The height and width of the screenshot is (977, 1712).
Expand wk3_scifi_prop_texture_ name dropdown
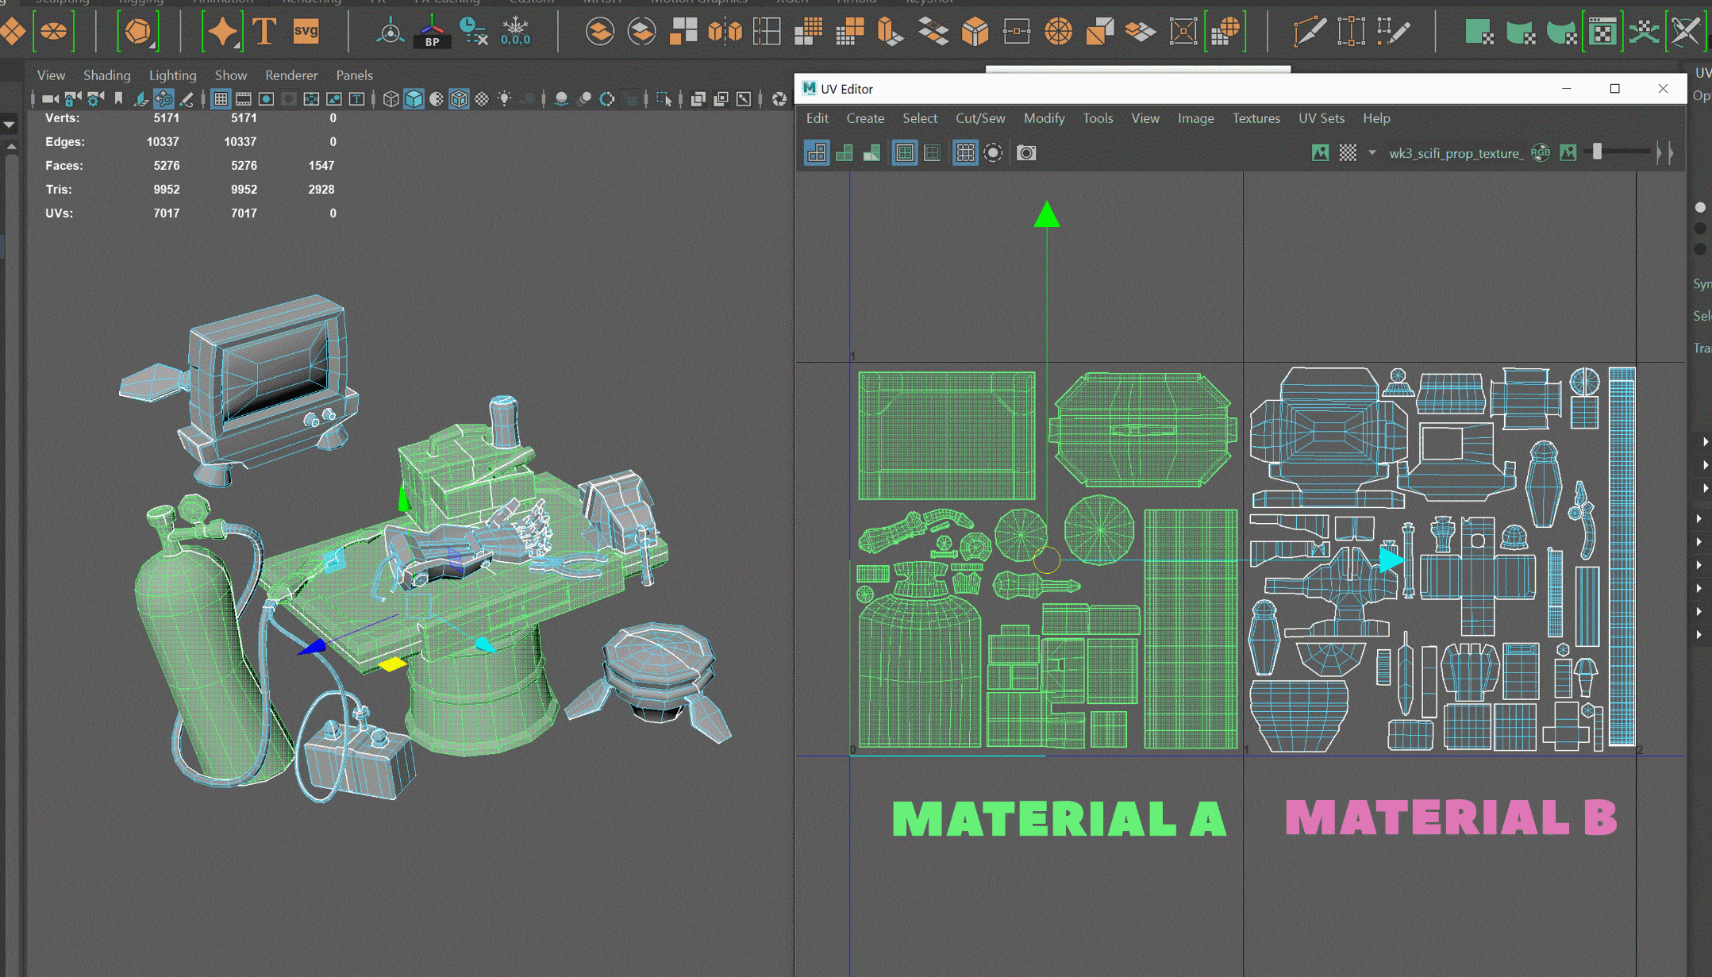pyautogui.click(x=1456, y=152)
